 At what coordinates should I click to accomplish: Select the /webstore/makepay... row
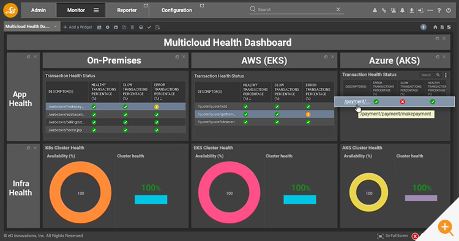(116, 107)
